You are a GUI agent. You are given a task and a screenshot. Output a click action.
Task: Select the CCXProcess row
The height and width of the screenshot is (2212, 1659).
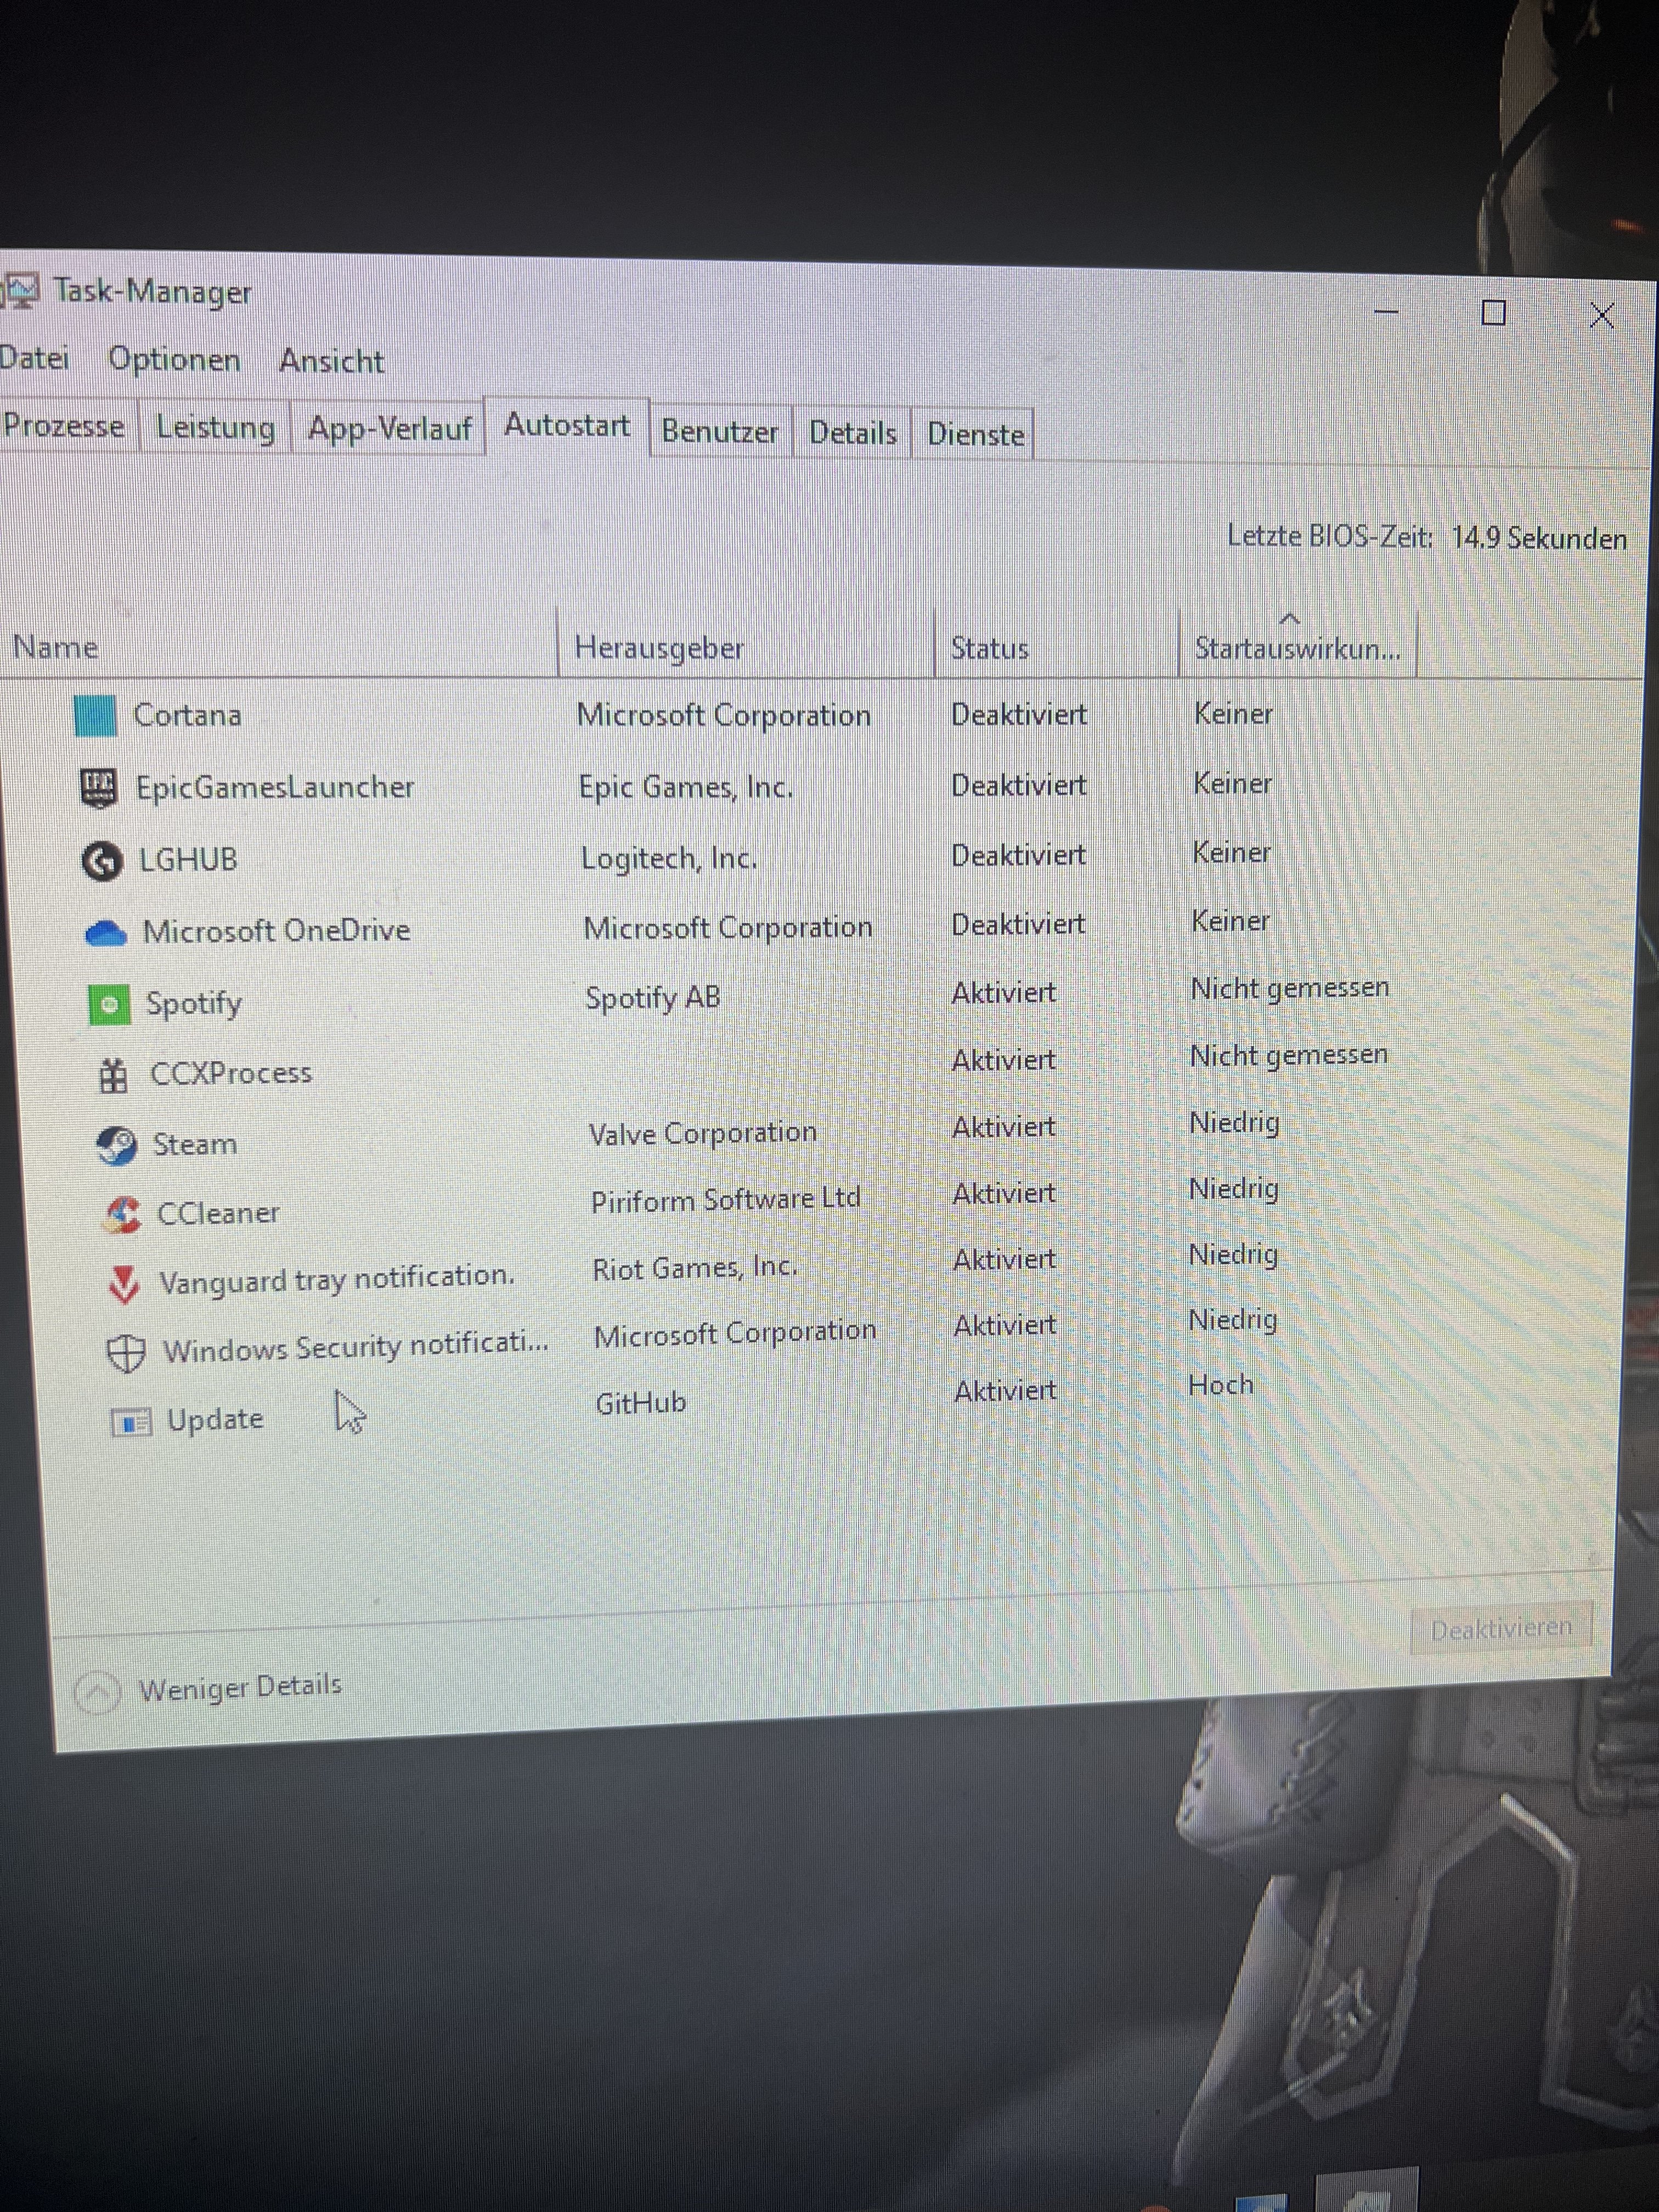(x=230, y=1073)
